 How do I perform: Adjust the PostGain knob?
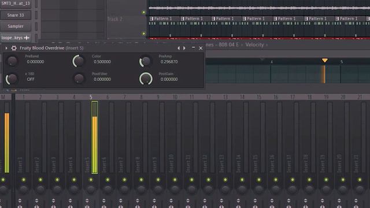[146, 79]
